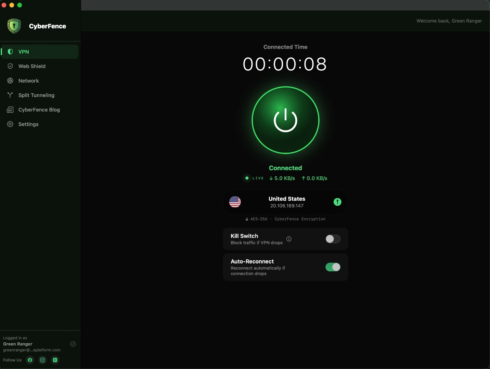Minimize the CyberFence window
The width and height of the screenshot is (490, 369).
click(x=12, y=5)
